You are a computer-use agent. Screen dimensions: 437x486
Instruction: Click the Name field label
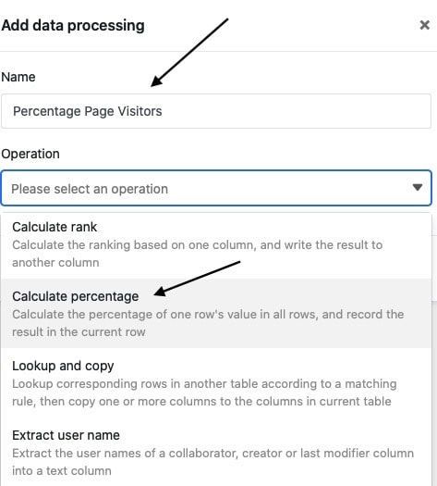click(x=18, y=77)
